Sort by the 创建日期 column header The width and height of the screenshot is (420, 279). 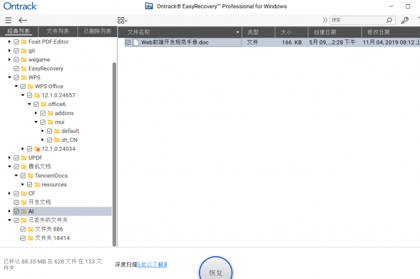(335, 32)
